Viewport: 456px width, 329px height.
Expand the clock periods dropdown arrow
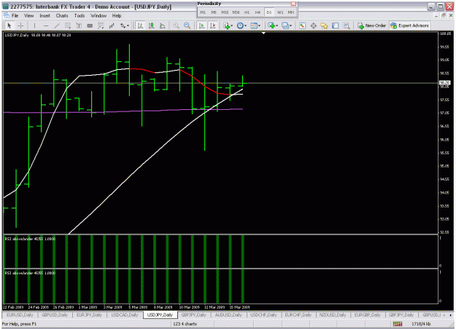tap(245, 25)
